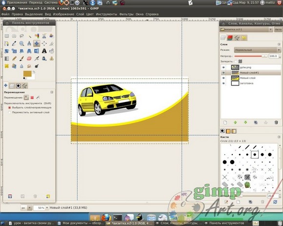Switch to 'Мои документы' taskbar window

coord(81,223)
